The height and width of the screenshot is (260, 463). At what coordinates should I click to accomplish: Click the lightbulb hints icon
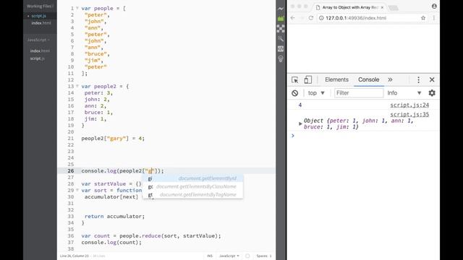tap(281, 58)
